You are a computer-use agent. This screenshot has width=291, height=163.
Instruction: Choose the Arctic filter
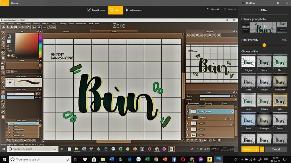[x=248, y=121]
